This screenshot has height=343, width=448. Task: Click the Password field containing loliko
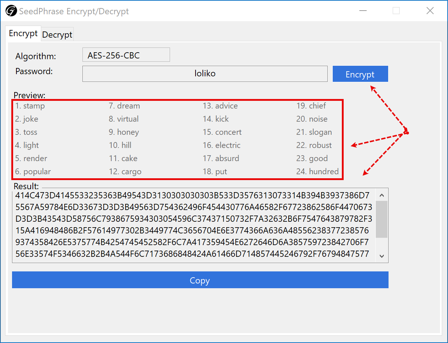(x=205, y=74)
